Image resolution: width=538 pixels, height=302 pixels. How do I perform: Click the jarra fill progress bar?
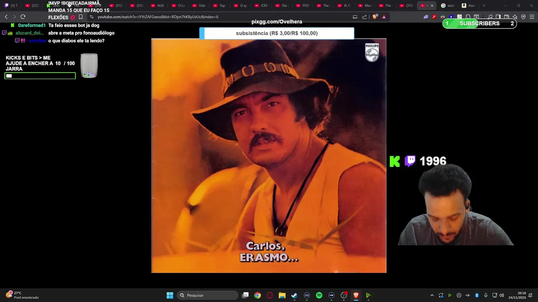tap(40, 76)
